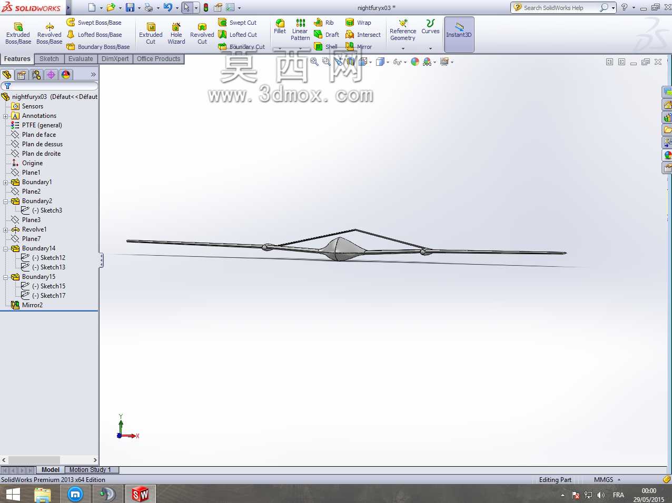Select the Model tab at bottom
Screen dimensions: 672x503
point(51,470)
